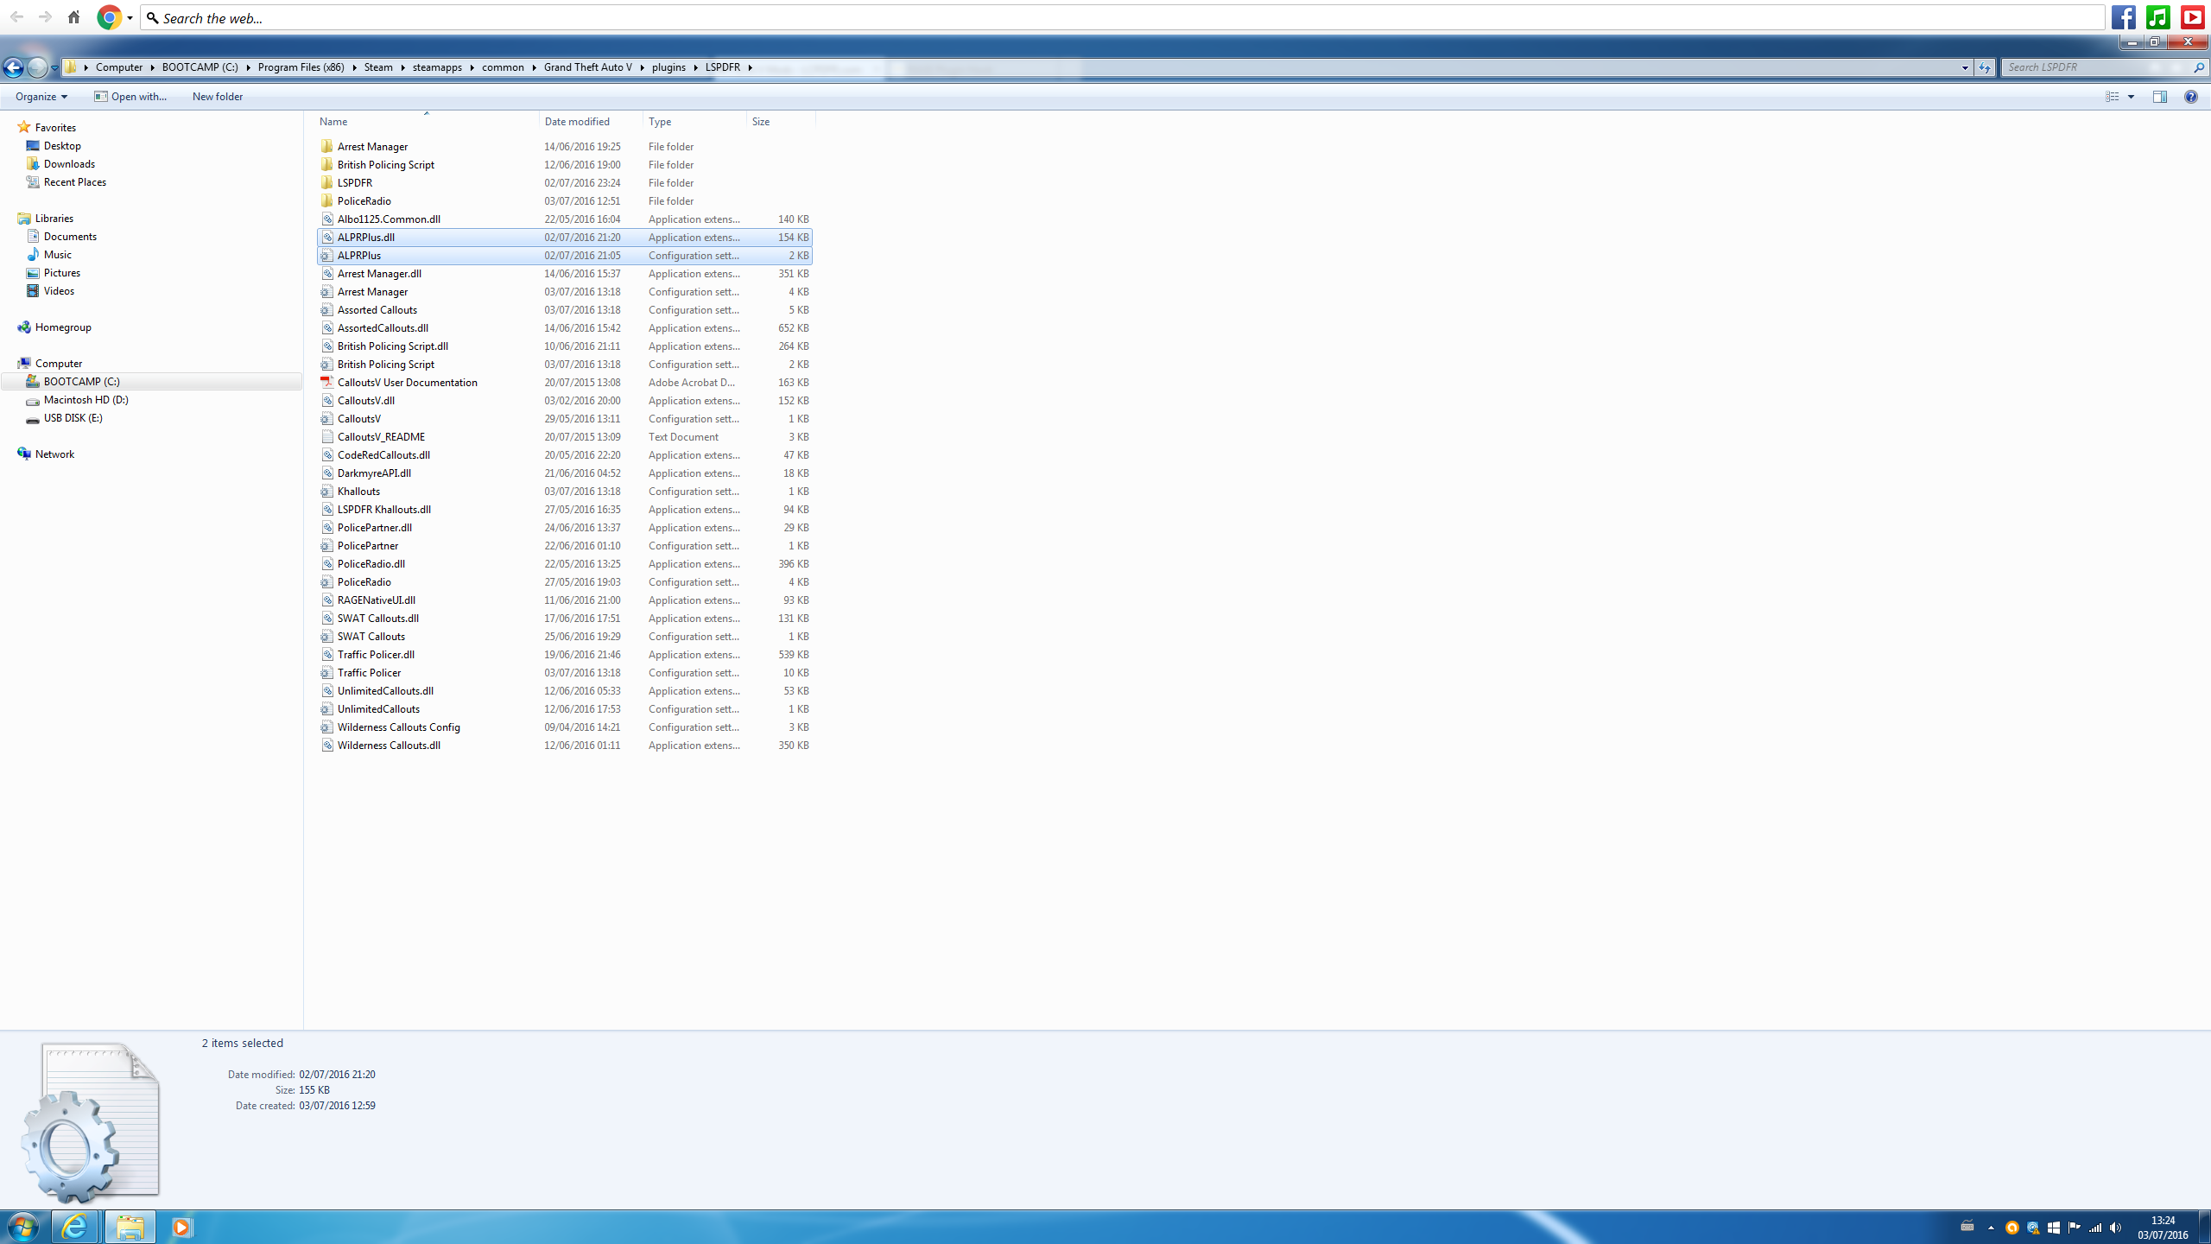Open Internet Explorer from taskbar

pos(75,1227)
